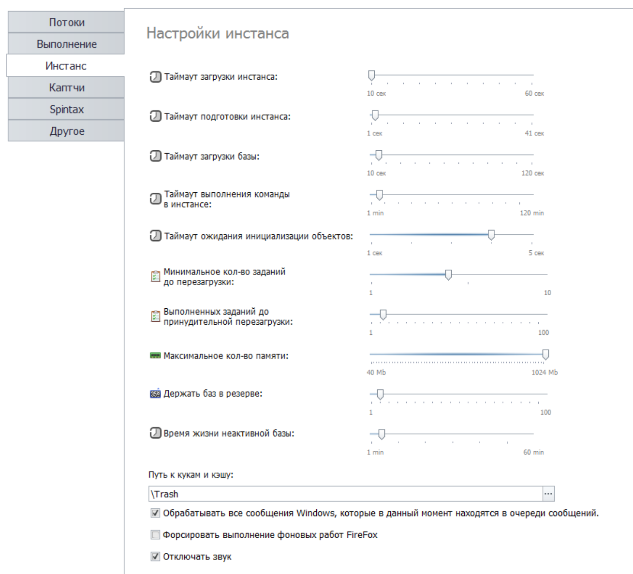This screenshot has height=574, width=633.
Task: Click the clock icon beside Таймаут загрузки инстанса
Action: [x=155, y=77]
